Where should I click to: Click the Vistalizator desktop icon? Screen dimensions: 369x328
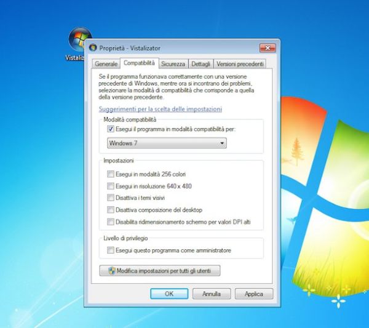[79, 40]
